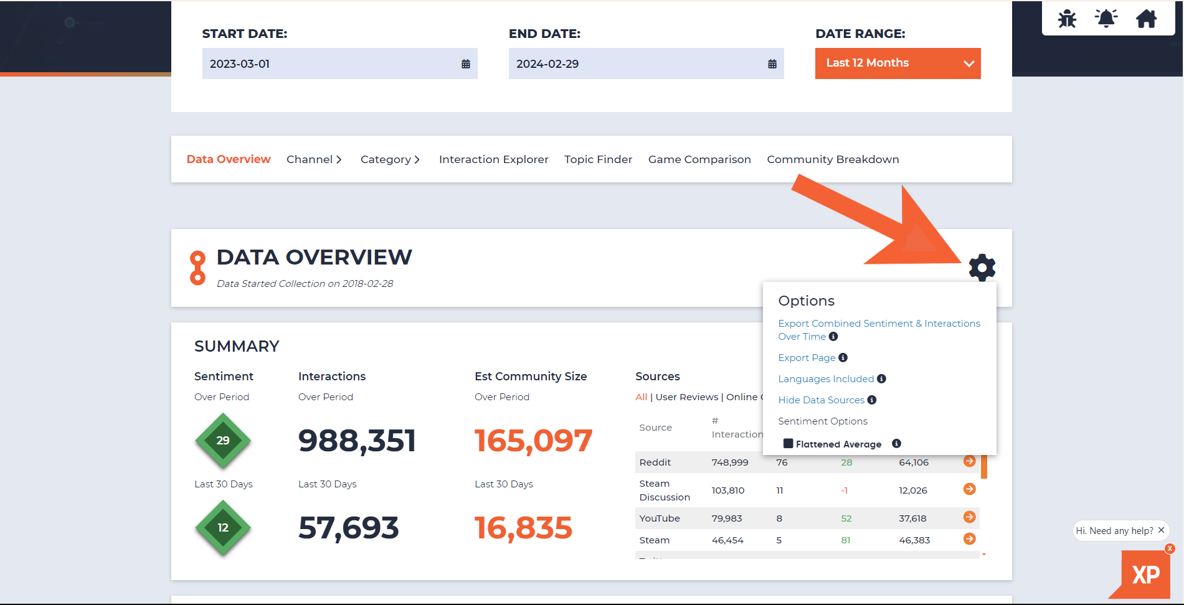
Task: Enable the Flattened Average checkbox
Action: coord(789,443)
